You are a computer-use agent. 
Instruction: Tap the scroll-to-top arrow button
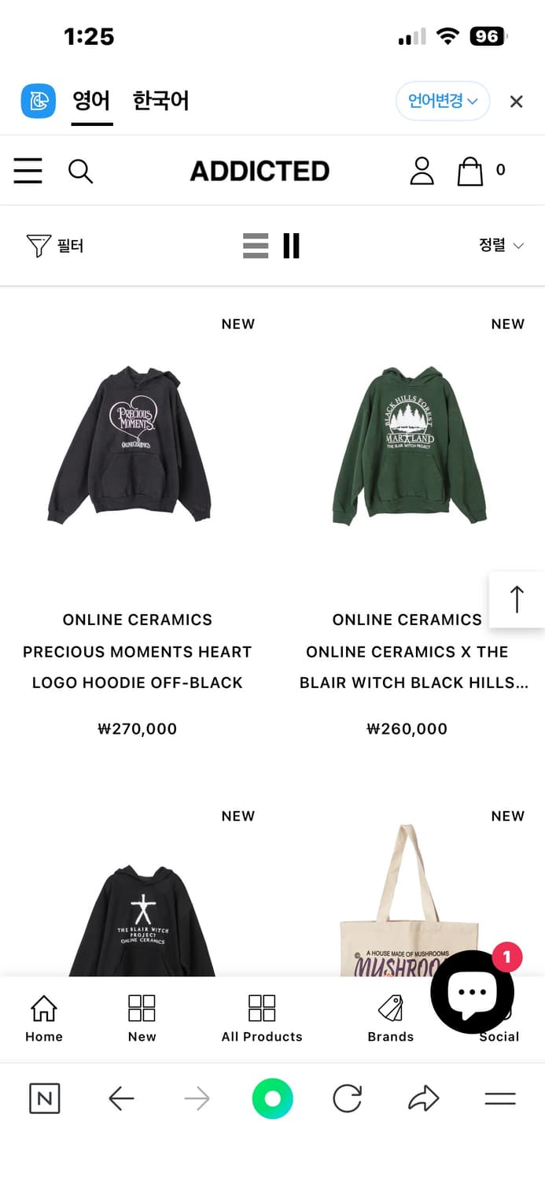pos(517,599)
